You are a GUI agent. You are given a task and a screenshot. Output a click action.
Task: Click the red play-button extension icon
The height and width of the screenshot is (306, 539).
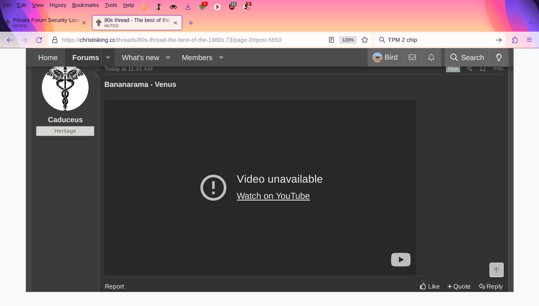(217, 7)
